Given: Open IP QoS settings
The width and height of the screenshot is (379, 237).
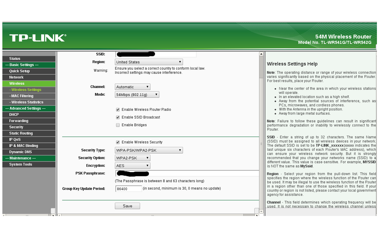Looking at the screenshot, I should tap(29, 140).
